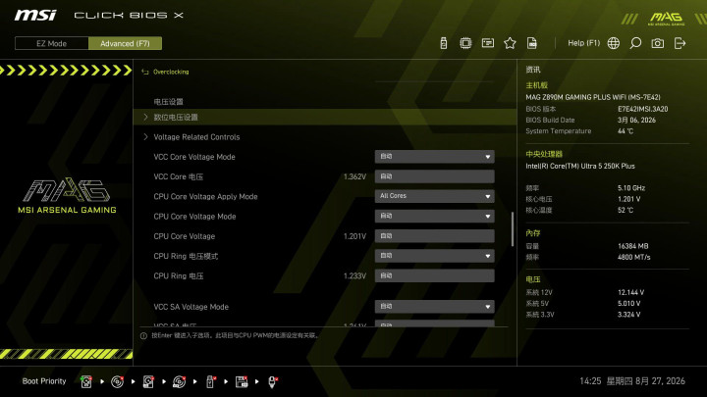The width and height of the screenshot is (707, 397).
Task: Click the favorites star icon
Action: (510, 43)
